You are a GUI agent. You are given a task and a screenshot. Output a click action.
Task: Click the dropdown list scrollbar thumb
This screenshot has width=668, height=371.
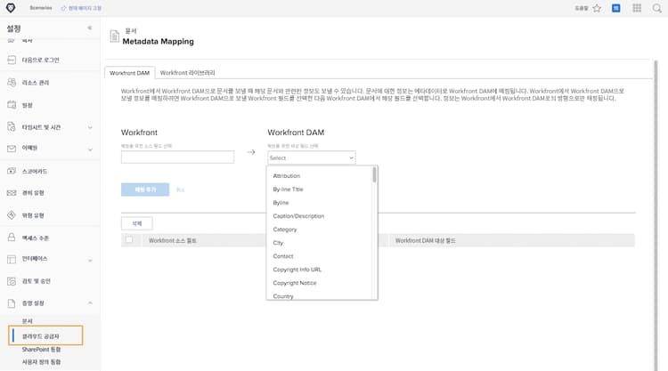(374, 175)
